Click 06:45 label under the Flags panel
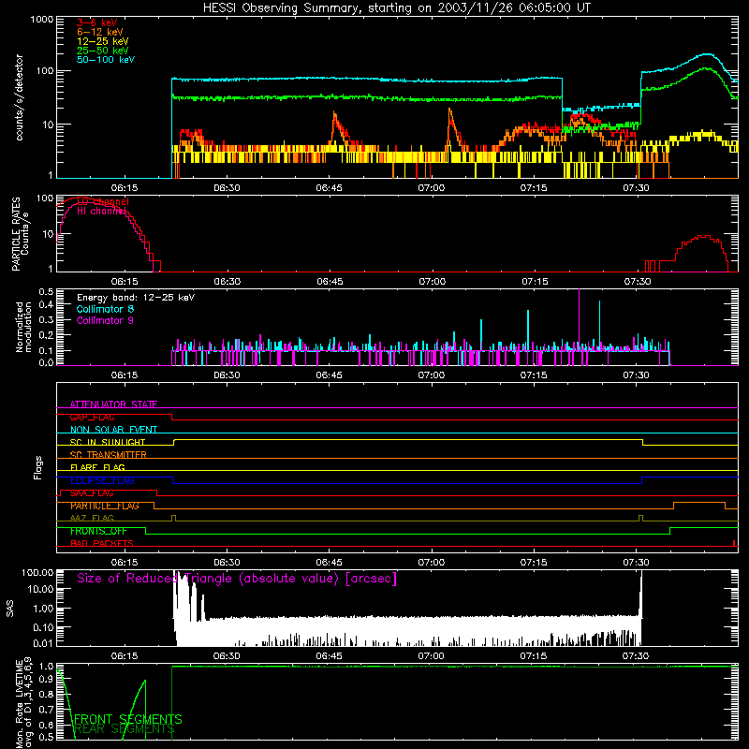The image size is (749, 749). 330,563
